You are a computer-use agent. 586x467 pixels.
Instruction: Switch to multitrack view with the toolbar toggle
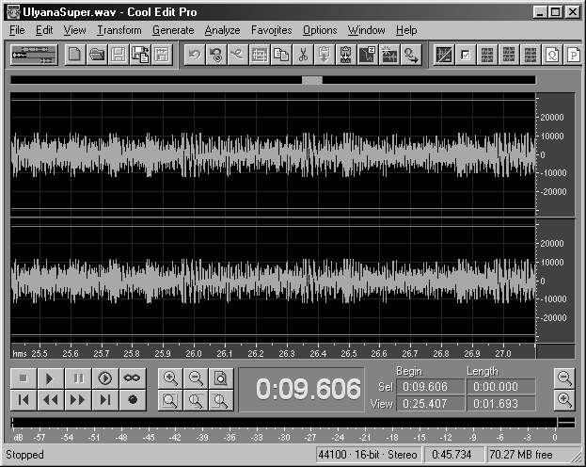point(33,56)
